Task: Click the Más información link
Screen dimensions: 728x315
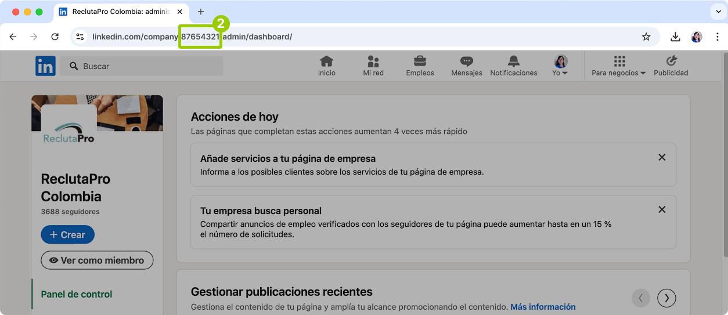Action: [x=543, y=307]
